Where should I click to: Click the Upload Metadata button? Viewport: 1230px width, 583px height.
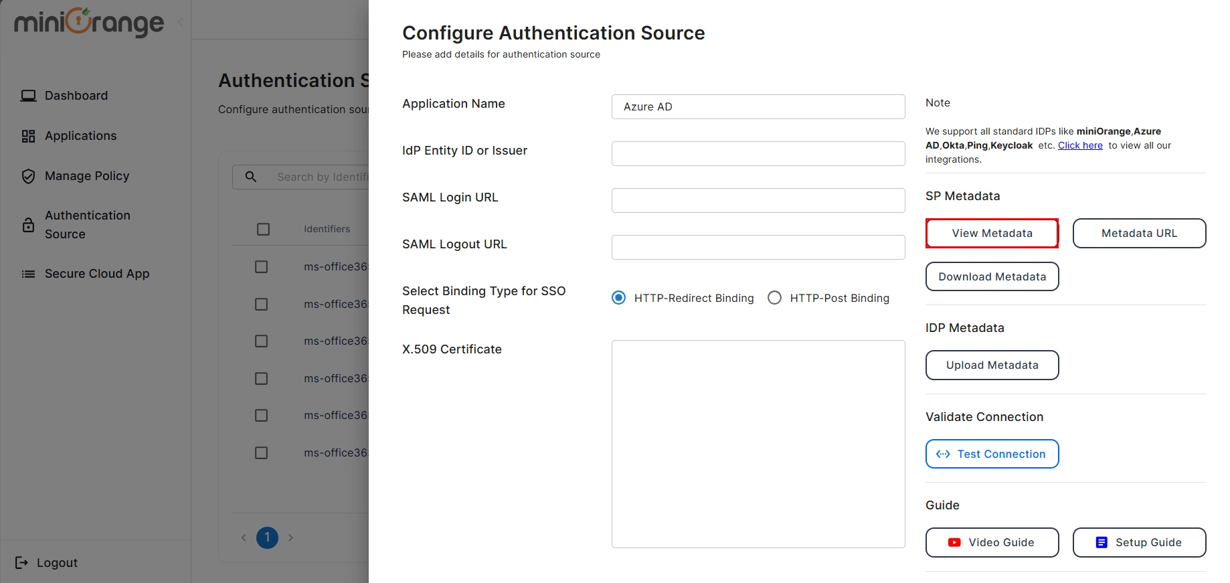click(992, 365)
